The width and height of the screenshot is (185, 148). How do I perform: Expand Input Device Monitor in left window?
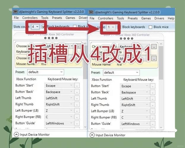coord(16,134)
